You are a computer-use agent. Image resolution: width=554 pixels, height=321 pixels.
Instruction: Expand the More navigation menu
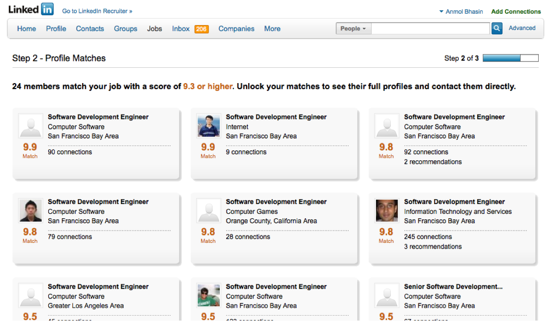pyautogui.click(x=272, y=29)
